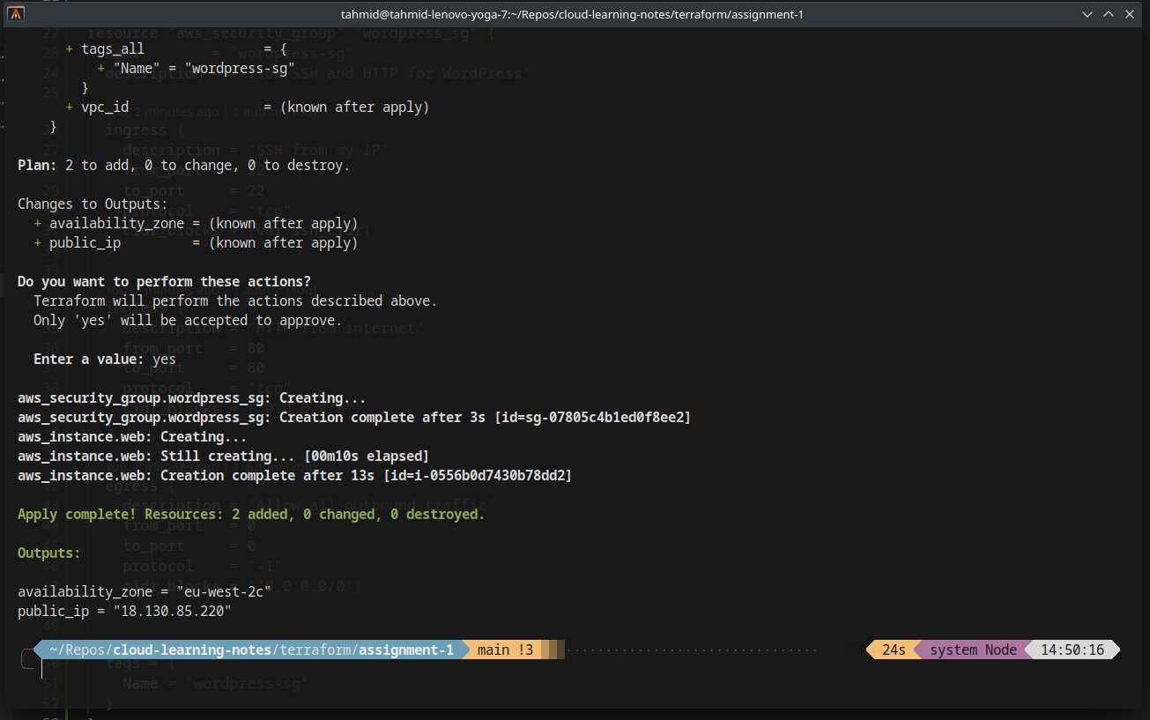Click 'Do you want to perform these actions?'
The width and height of the screenshot is (1150, 720).
point(164,281)
